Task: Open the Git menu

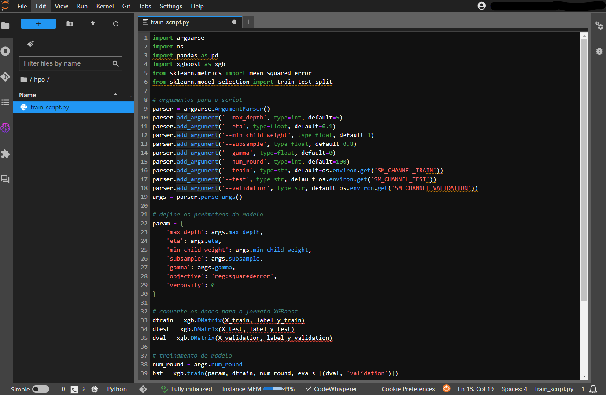Action: [126, 6]
